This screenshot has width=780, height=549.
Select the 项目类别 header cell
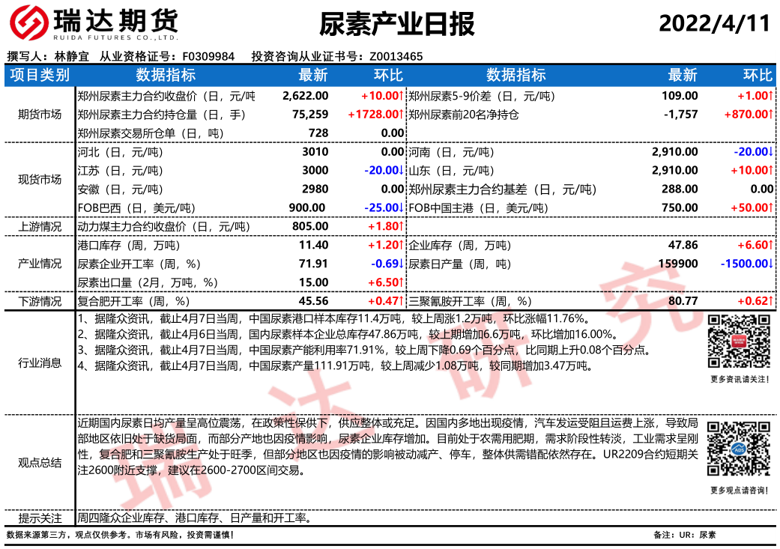pos(39,76)
